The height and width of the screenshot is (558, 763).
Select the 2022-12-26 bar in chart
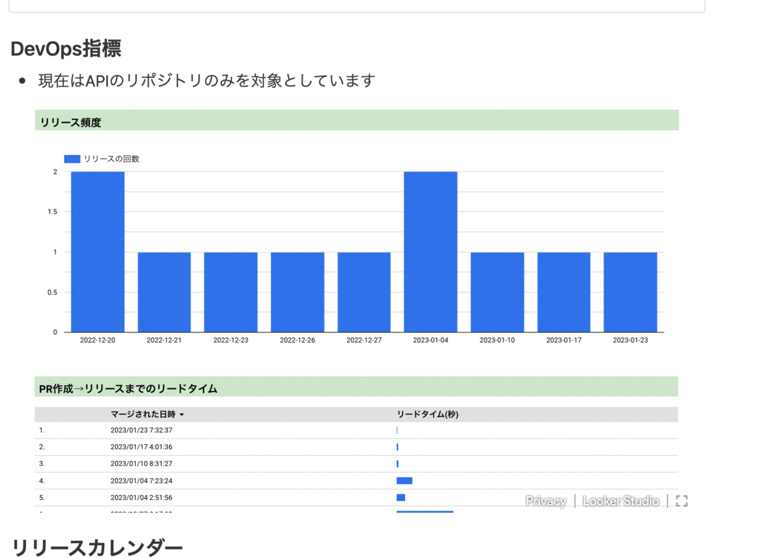298,292
